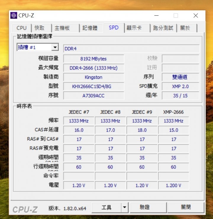
Task: Click the JEDEC #9 column header
Action: 142,112
